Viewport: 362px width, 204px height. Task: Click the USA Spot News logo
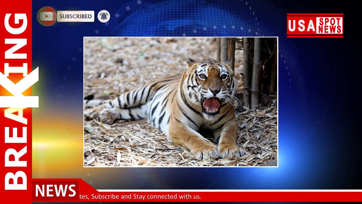(315, 25)
